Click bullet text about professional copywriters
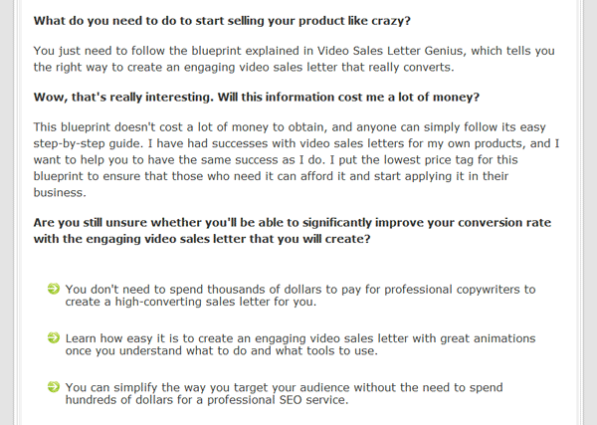Image resolution: width=597 pixels, height=425 pixels. (300, 296)
